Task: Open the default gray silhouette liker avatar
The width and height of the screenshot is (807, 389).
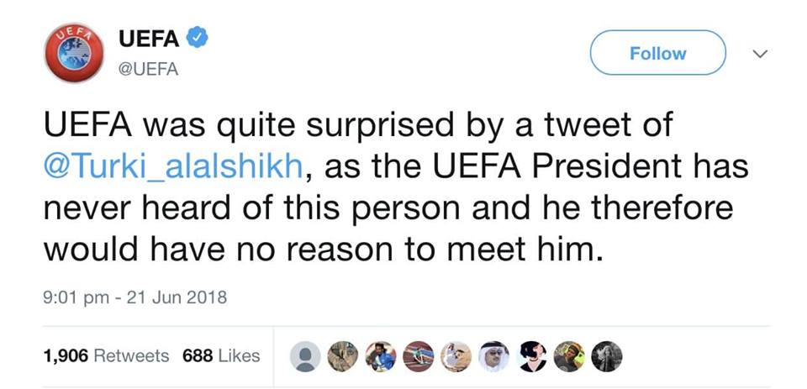Action: pyautogui.click(x=304, y=356)
